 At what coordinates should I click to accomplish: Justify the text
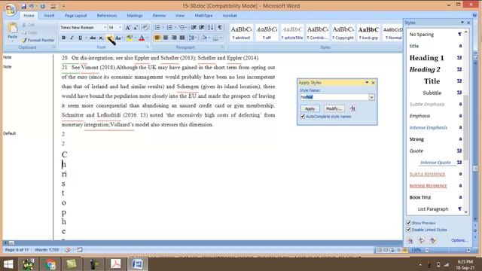tap(182, 38)
